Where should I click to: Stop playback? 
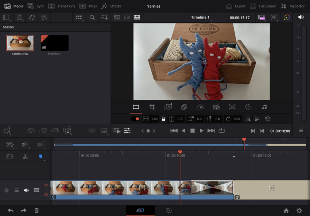[x=193, y=131]
